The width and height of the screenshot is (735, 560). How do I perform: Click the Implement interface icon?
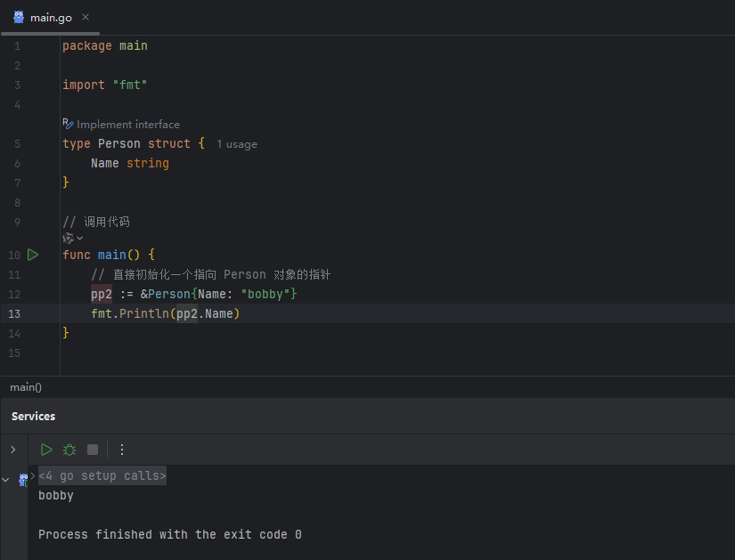point(68,124)
